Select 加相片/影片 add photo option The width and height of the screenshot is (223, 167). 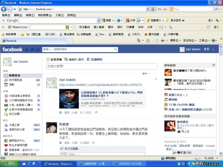point(74,59)
